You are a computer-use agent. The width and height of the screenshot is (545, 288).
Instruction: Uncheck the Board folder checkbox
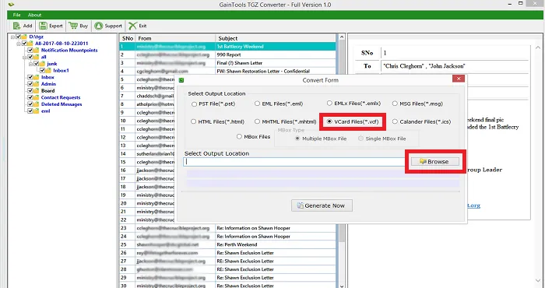click(x=30, y=90)
